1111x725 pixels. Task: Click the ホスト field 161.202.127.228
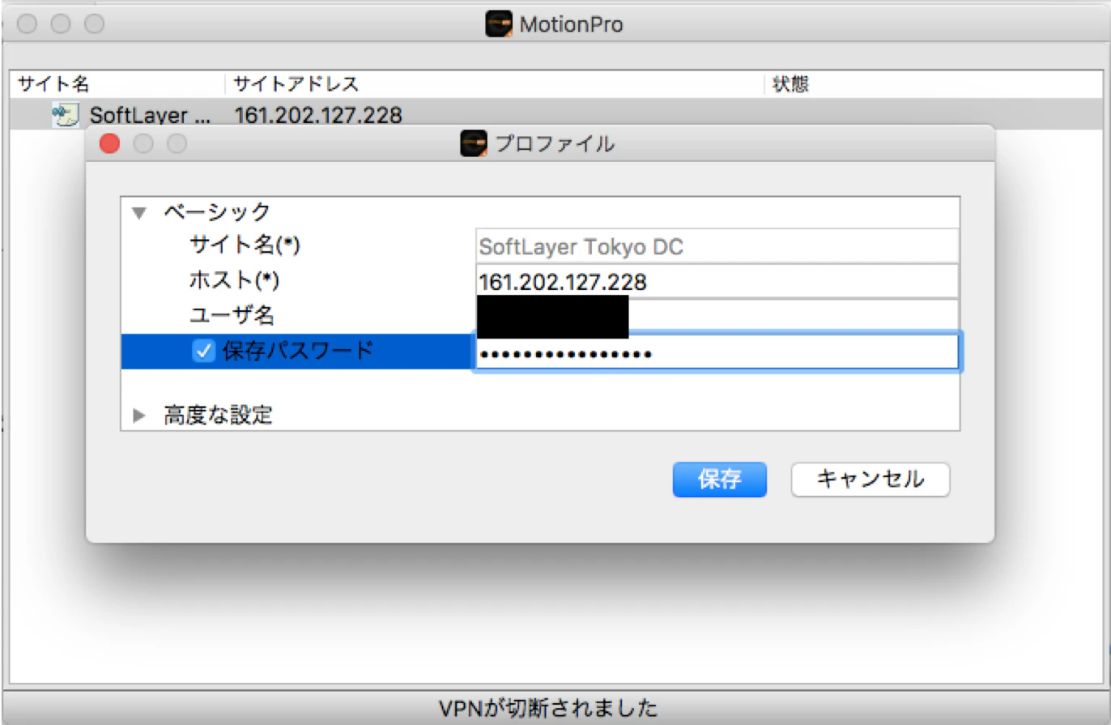coord(717,282)
